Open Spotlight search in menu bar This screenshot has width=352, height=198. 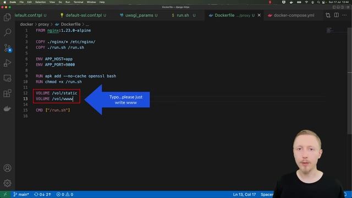(318, 2)
